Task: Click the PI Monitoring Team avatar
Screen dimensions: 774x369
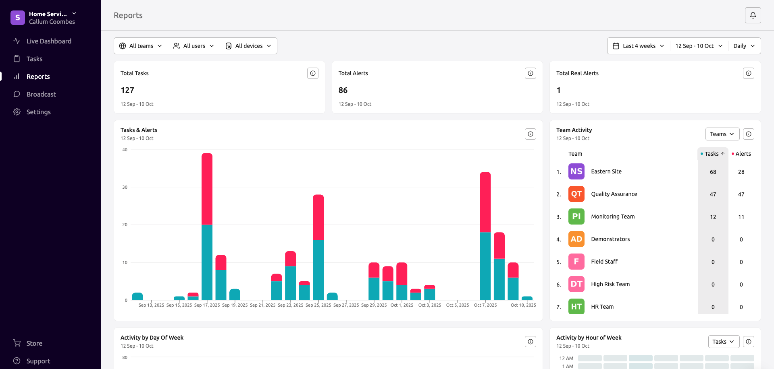Action: 576,216
